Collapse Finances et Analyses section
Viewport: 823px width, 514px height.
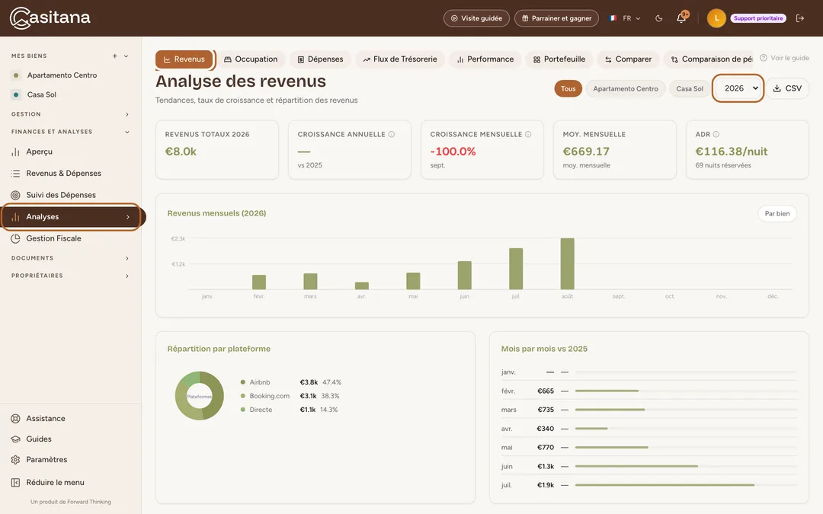click(x=70, y=132)
